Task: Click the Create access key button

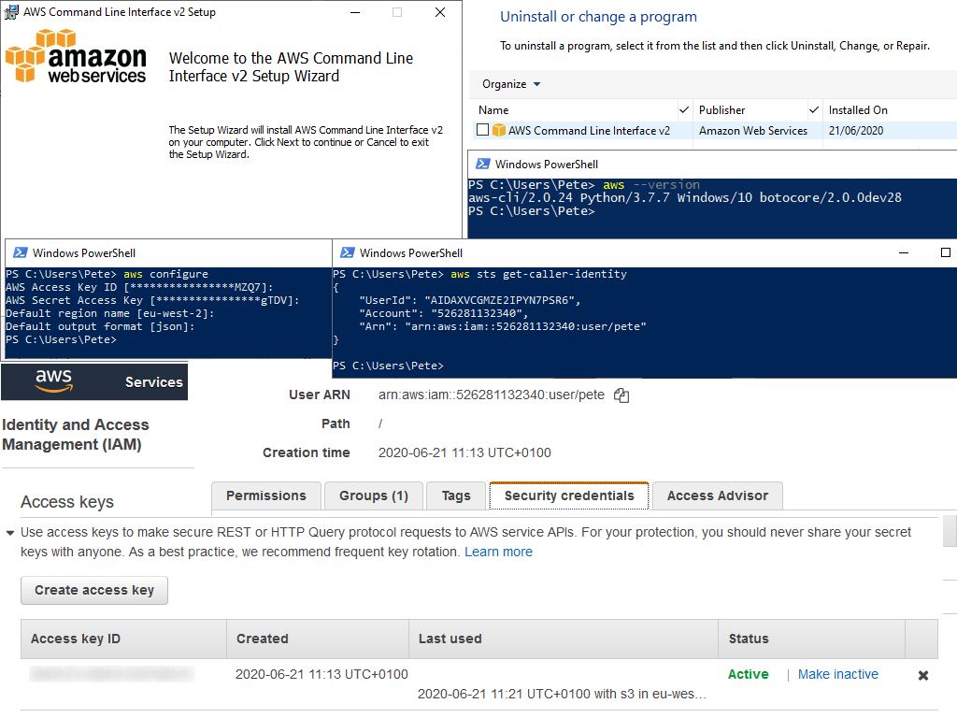Action: pos(93,590)
